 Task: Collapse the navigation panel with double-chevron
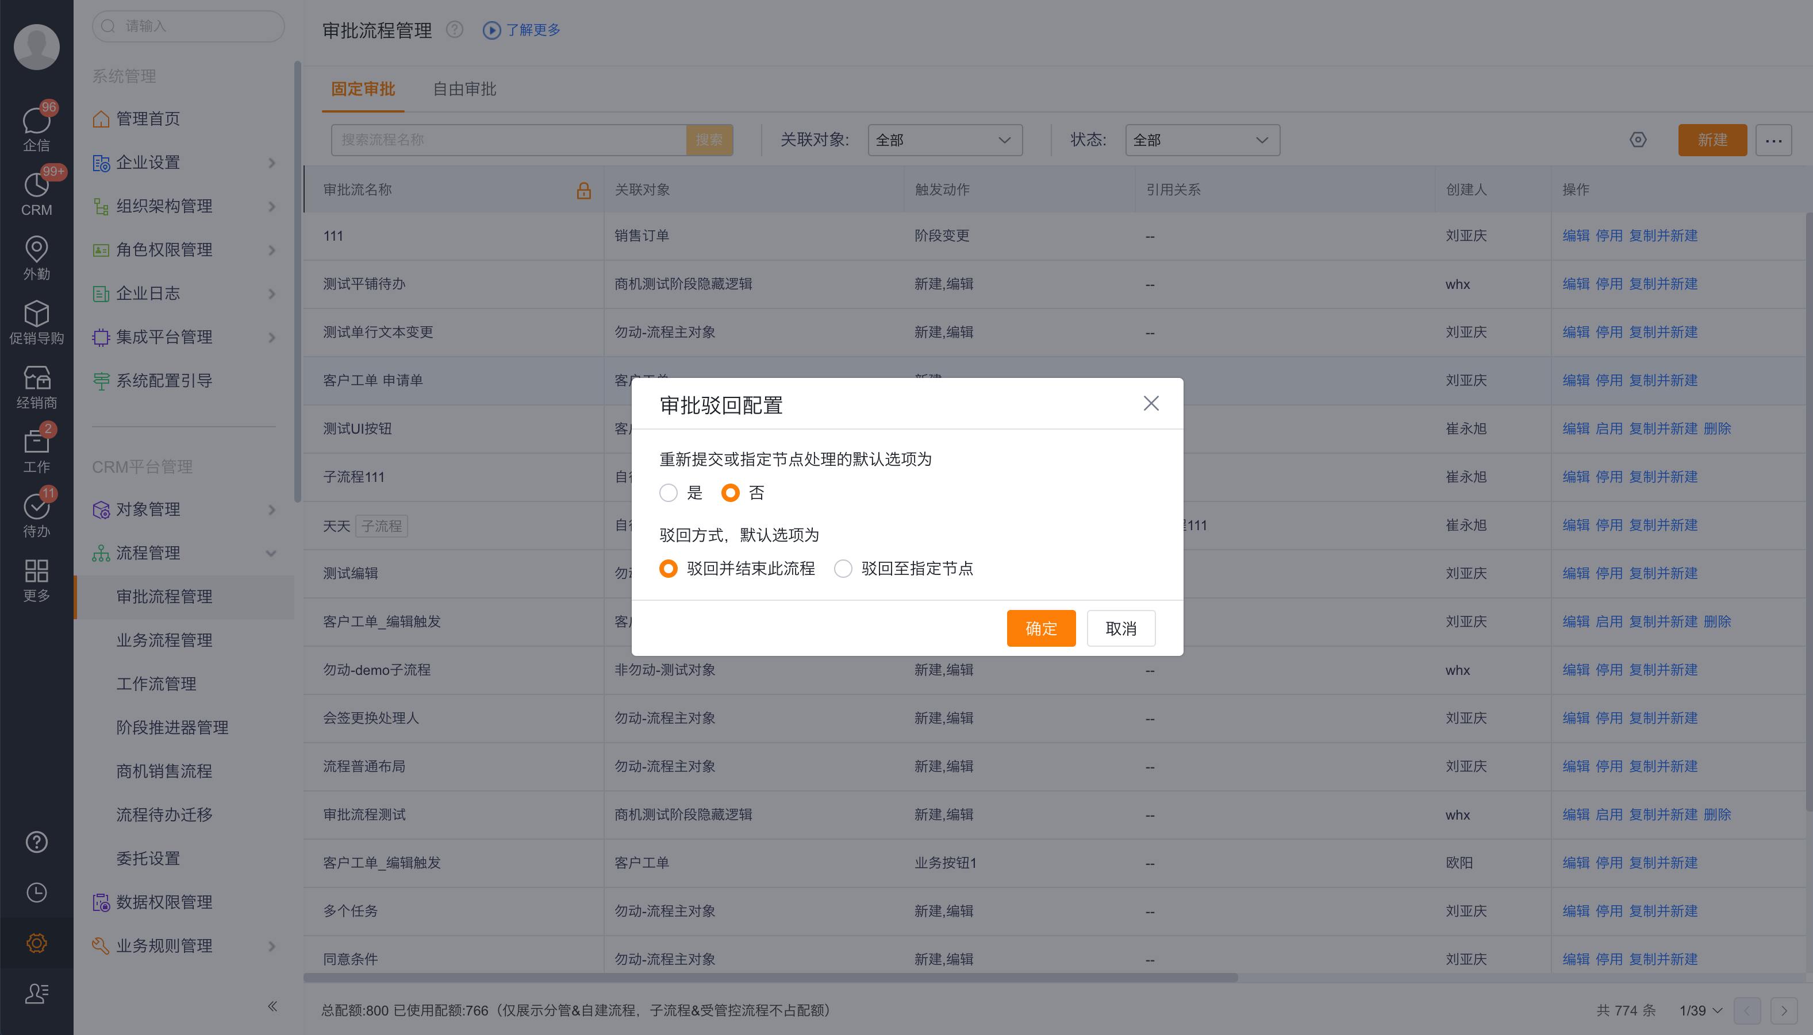(x=272, y=1006)
